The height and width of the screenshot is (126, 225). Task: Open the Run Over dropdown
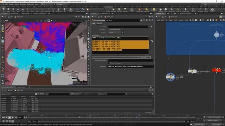pos(116,33)
